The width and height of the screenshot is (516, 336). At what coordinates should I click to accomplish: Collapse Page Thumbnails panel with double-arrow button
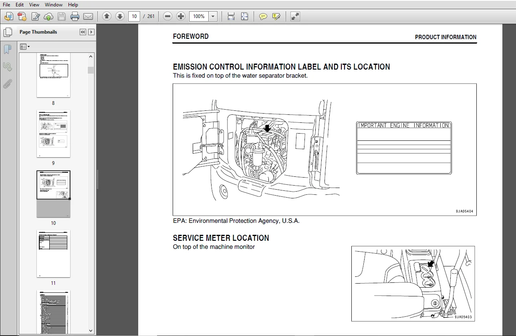(x=83, y=32)
